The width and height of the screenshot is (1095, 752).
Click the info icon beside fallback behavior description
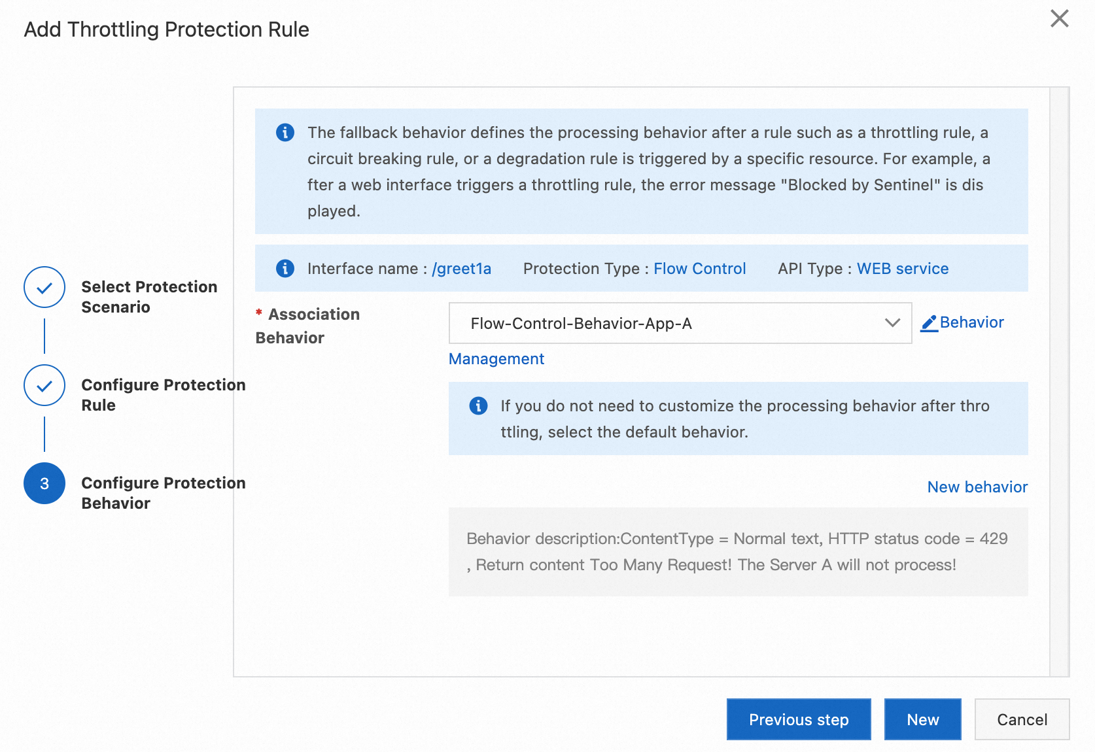tap(285, 132)
